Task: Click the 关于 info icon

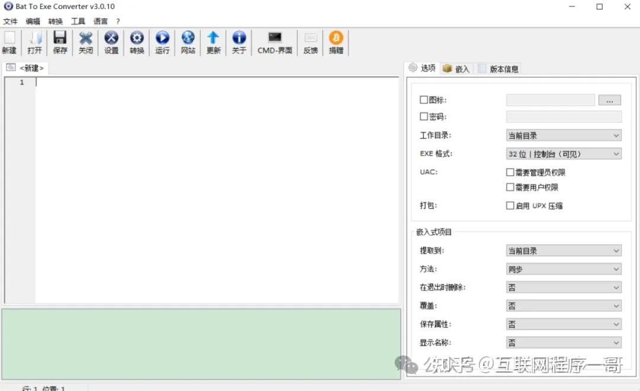Action: tap(239, 38)
